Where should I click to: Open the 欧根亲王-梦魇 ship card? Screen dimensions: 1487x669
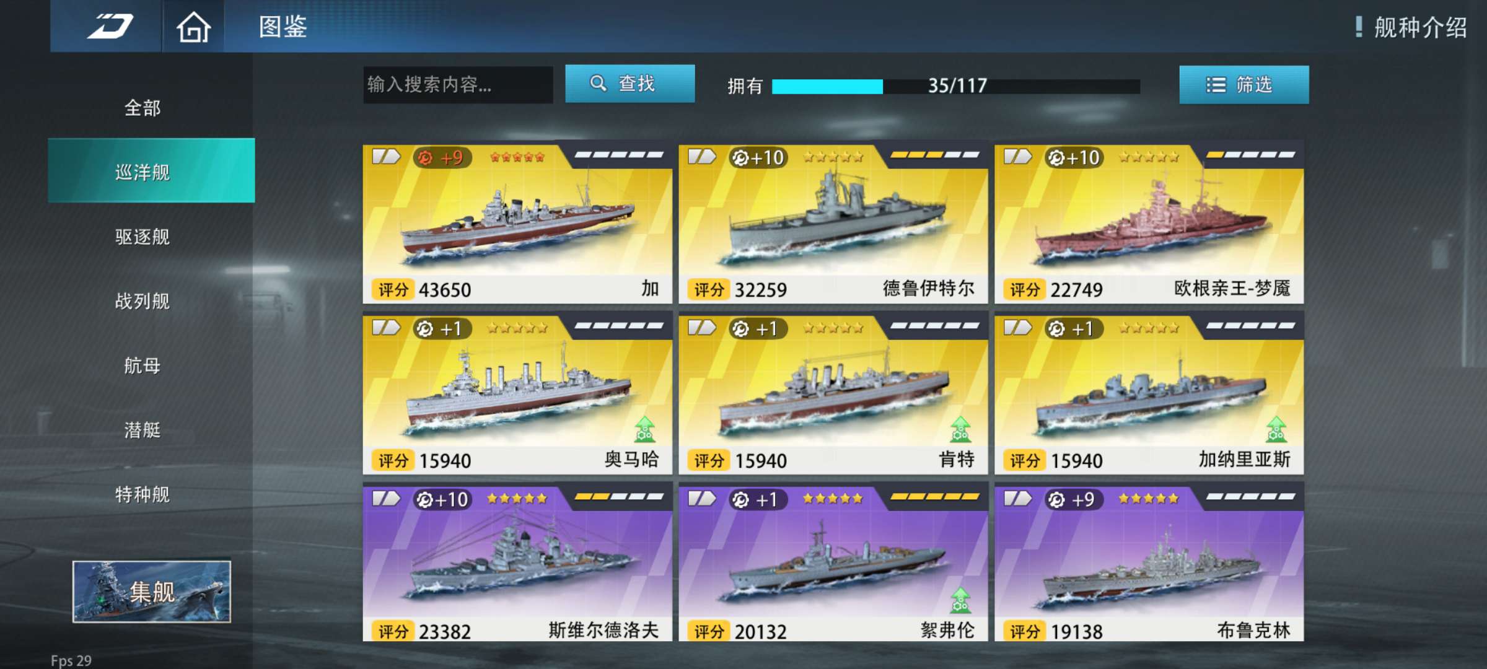[x=1149, y=224]
